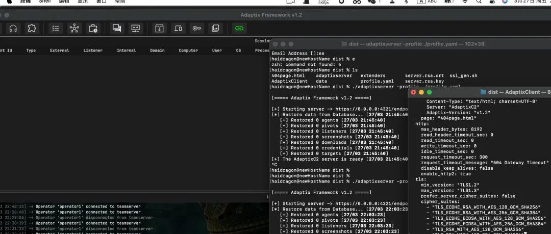551x234 pixels.
Task: Show the sessions graph view
Action: pyautogui.click(x=74, y=29)
